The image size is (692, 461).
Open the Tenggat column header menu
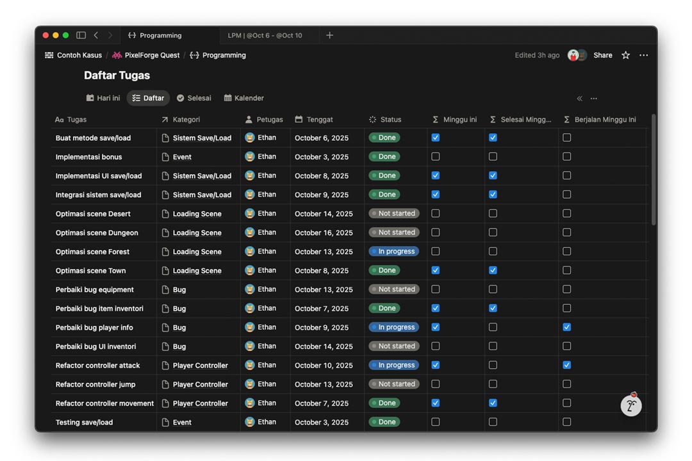point(319,120)
